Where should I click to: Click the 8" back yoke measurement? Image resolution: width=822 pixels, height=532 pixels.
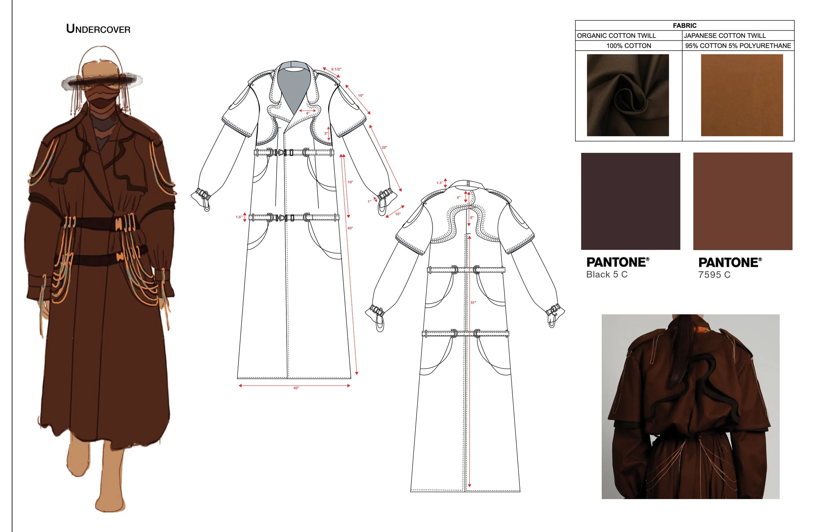tap(472, 218)
